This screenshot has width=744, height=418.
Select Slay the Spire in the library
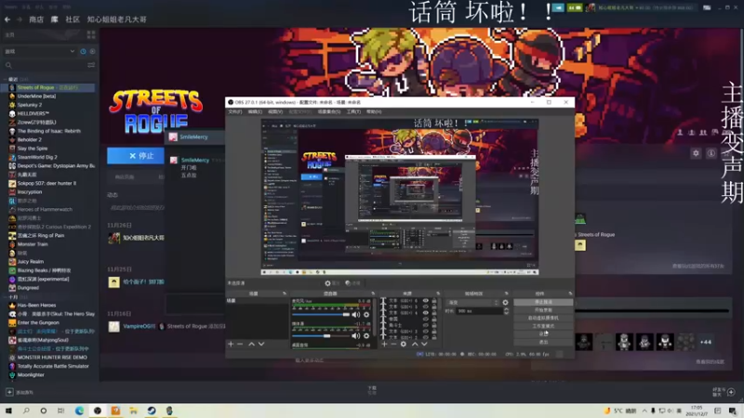pyautogui.click(x=33, y=149)
